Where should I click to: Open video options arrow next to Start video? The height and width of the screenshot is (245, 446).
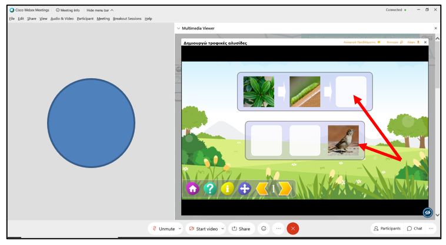point(223,229)
